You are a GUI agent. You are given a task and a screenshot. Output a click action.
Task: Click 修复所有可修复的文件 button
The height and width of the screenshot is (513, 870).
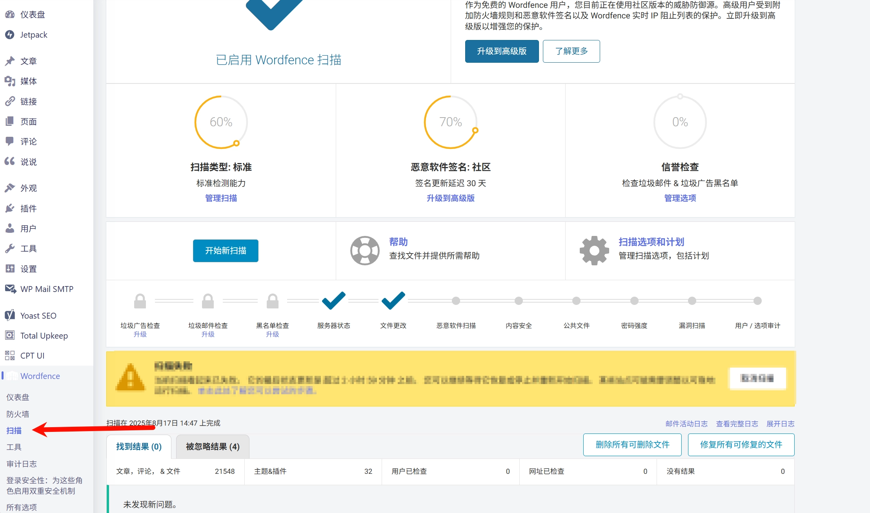741,444
